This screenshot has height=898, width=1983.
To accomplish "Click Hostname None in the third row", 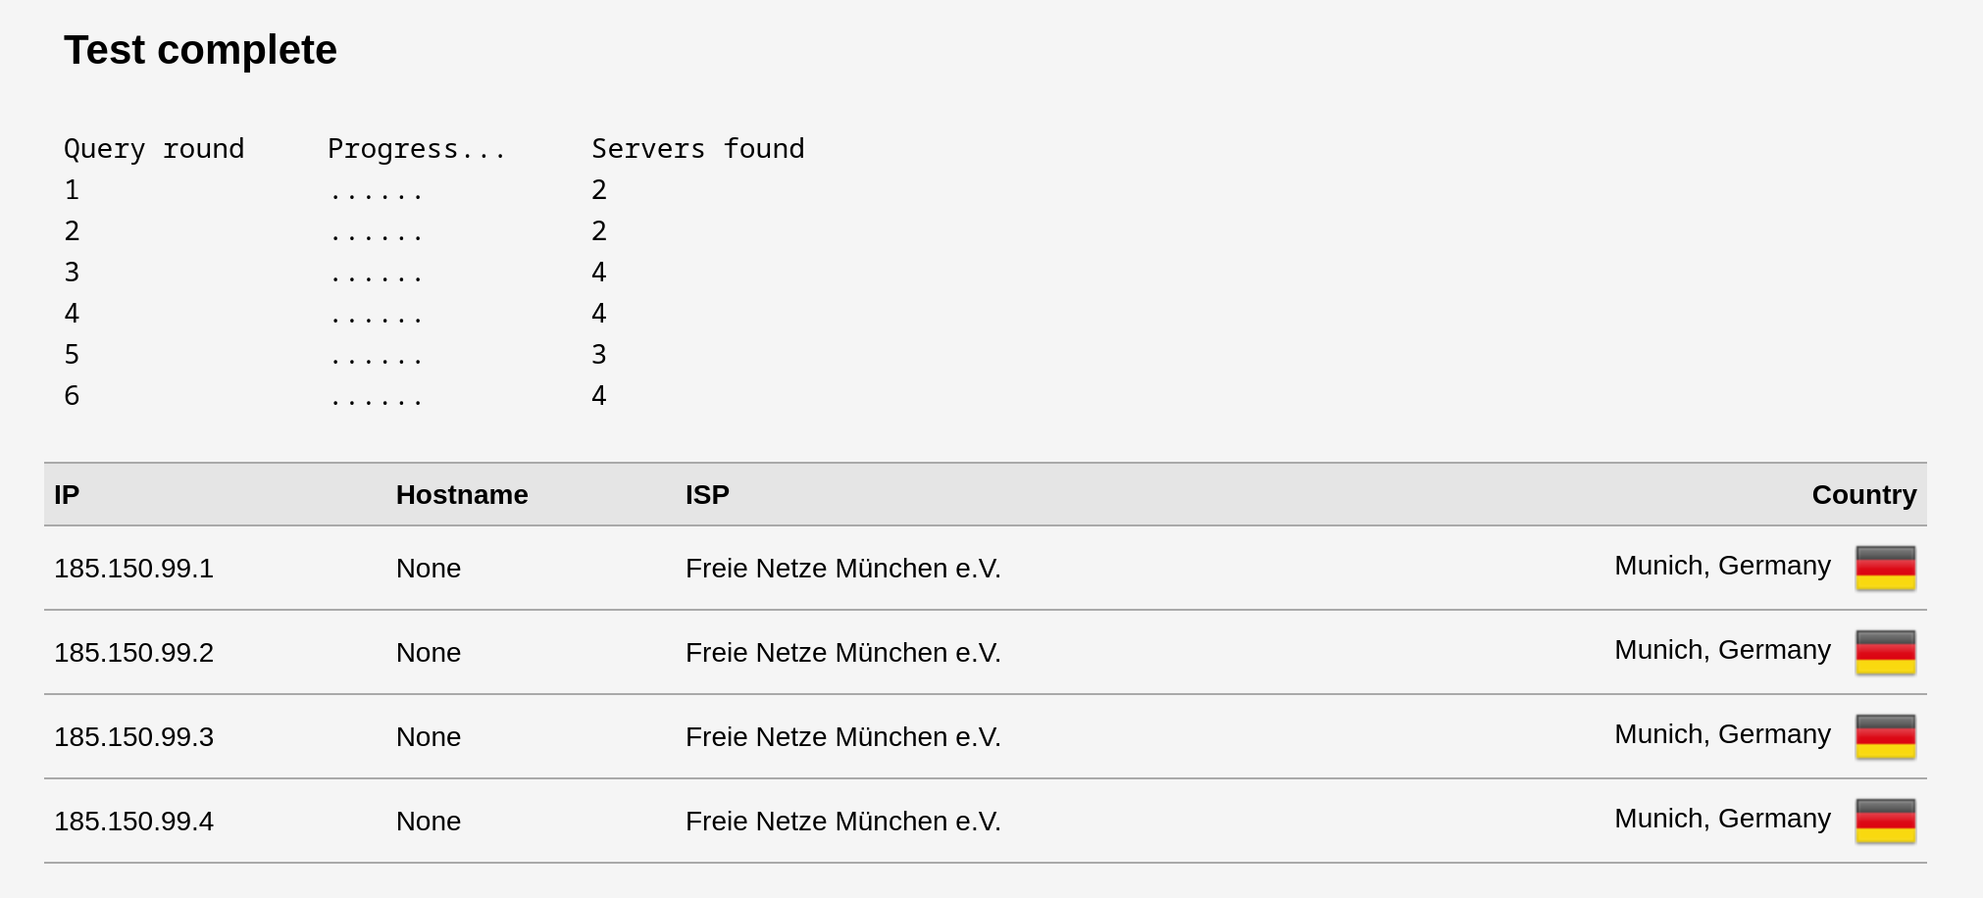I will (429, 737).
